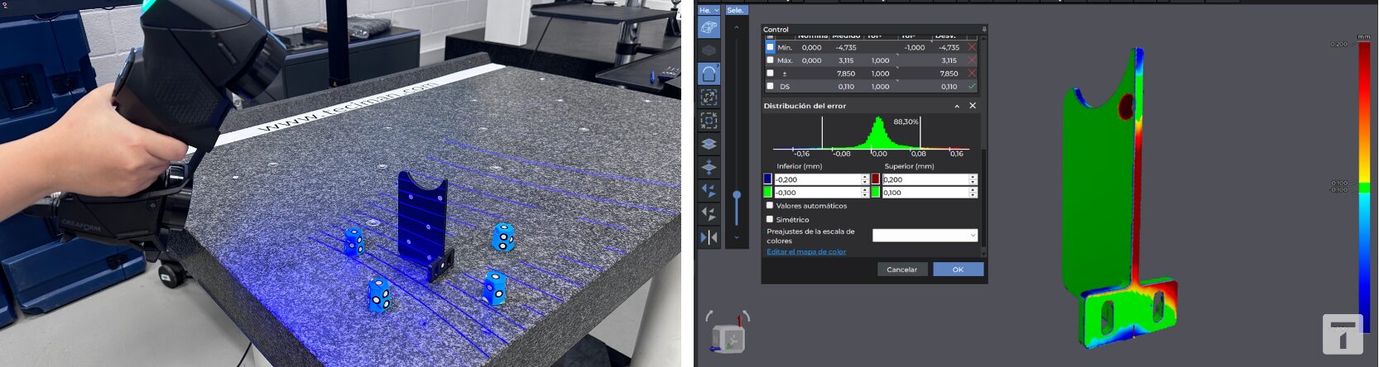Click the mirror symmetry tool icon
The image size is (1379, 367).
click(709, 237)
